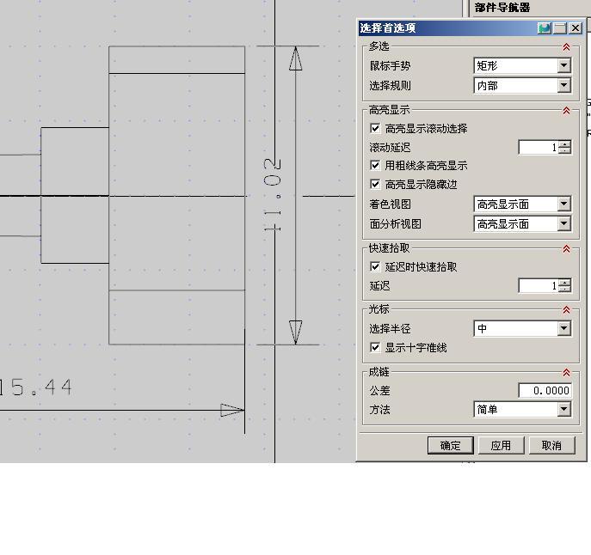
Task: Click the 部件导航器 panel title
Action: pyautogui.click(x=502, y=7)
